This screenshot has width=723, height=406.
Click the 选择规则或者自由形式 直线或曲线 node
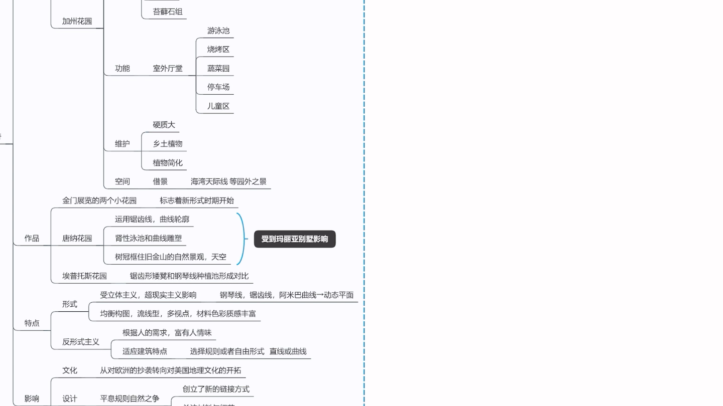tap(248, 351)
